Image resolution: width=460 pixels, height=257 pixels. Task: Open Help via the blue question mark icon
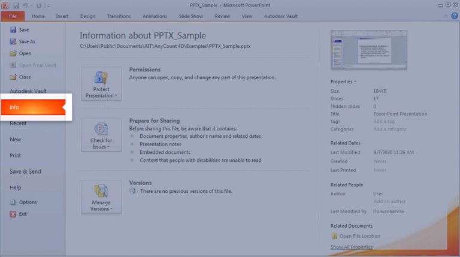pos(455,16)
